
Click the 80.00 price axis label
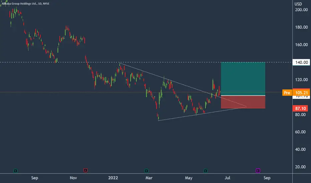click(300, 114)
